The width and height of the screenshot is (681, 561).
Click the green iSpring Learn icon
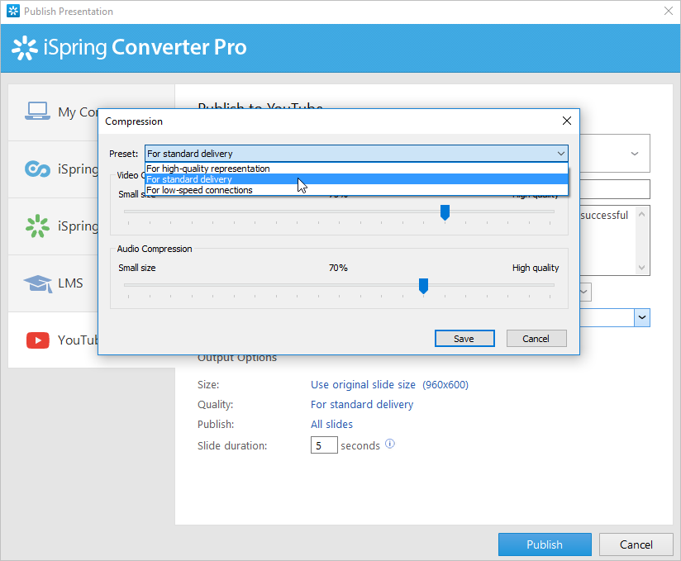tap(37, 226)
